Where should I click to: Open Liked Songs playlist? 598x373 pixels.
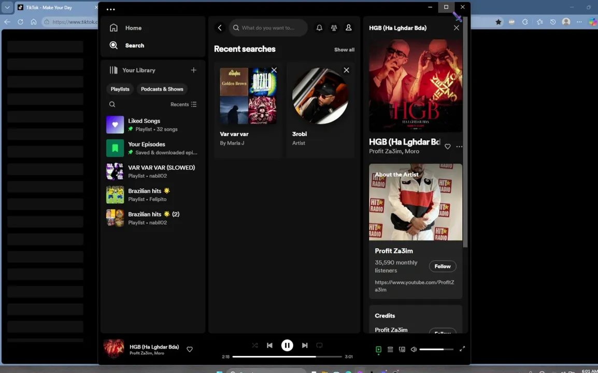tap(152, 125)
